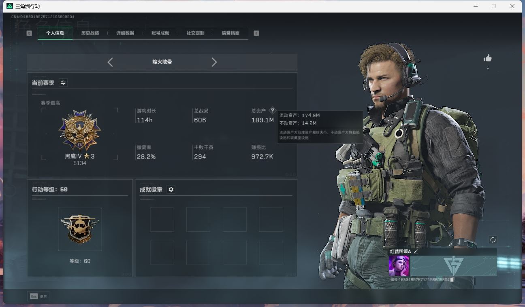Open the 历史战绩 tab
Viewport: 525px width, 307px height.
tap(90, 33)
